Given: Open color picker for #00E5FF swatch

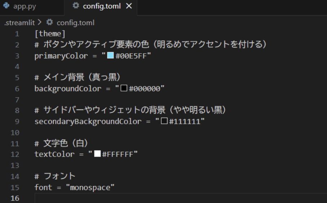Looking at the screenshot, I should pos(110,55).
